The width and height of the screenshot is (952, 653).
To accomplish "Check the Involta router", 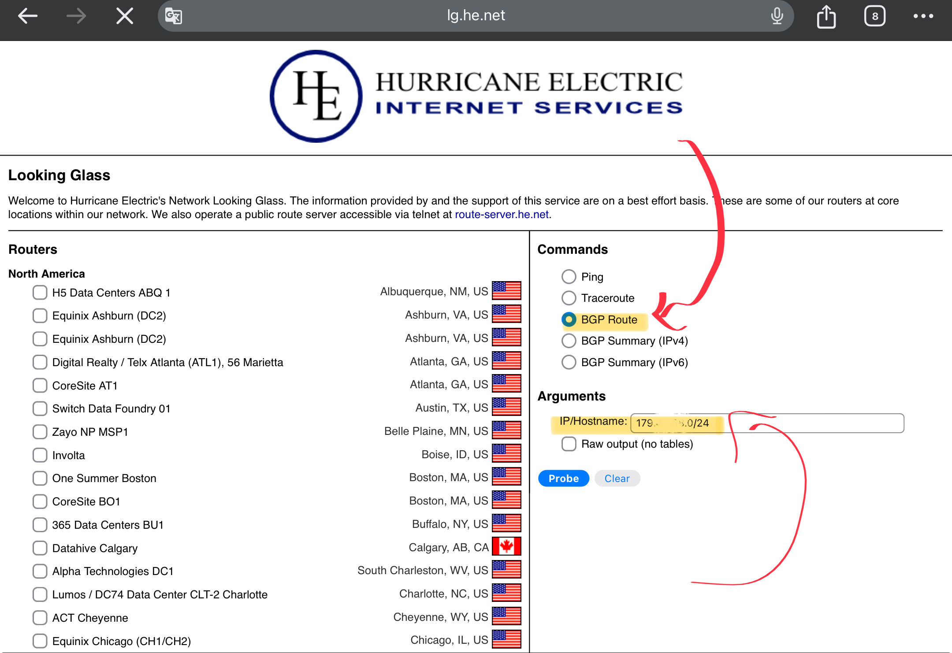I will click(x=40, y=455).
